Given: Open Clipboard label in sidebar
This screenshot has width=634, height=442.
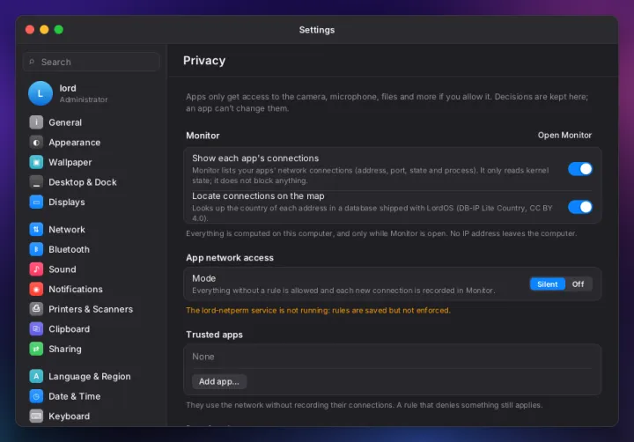Looking at the screenshot, I should 70,328.
